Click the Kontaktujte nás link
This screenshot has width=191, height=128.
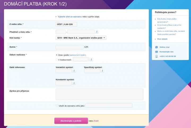166,52
